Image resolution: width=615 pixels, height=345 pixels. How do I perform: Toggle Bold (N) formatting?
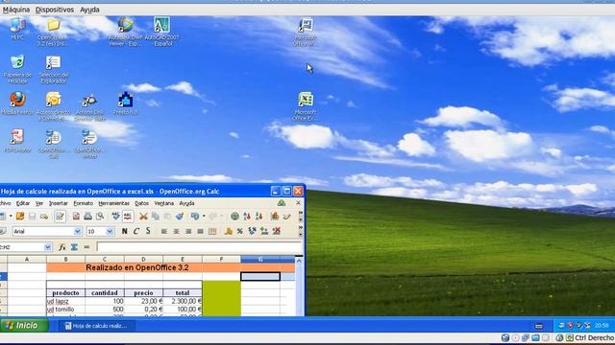(124, 232)
